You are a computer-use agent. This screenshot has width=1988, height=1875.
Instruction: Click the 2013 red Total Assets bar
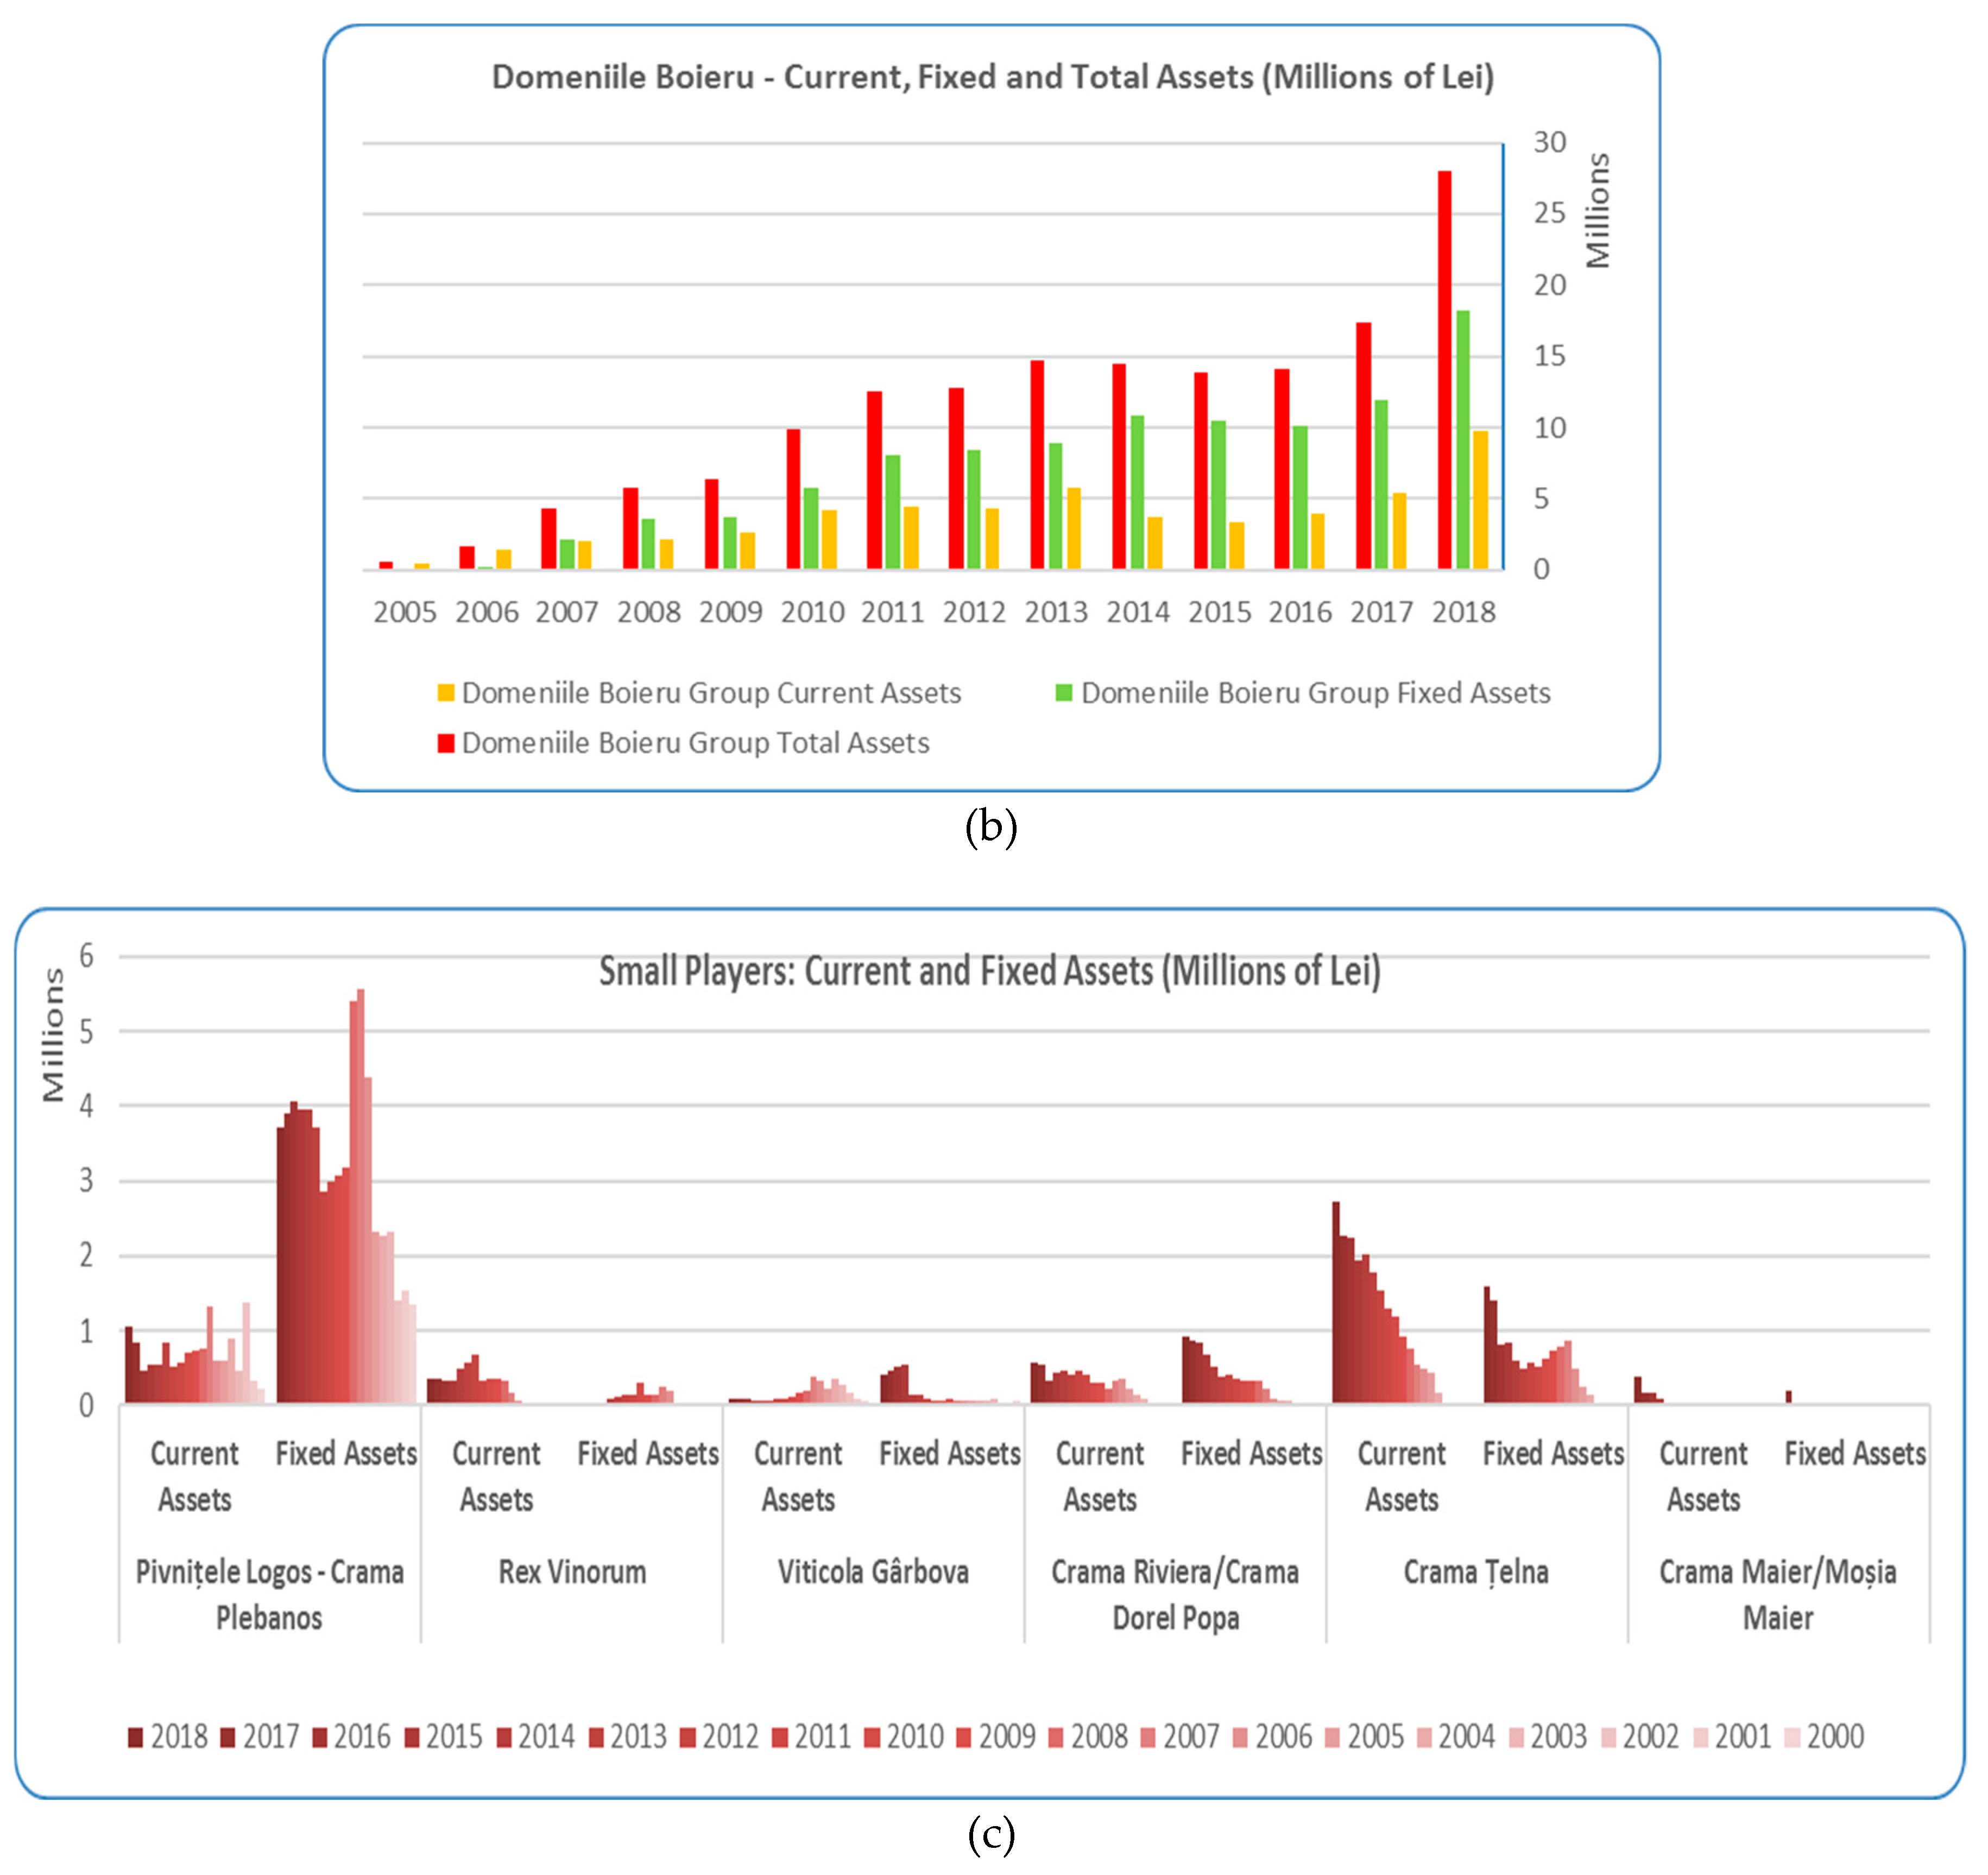[1037, 465]
